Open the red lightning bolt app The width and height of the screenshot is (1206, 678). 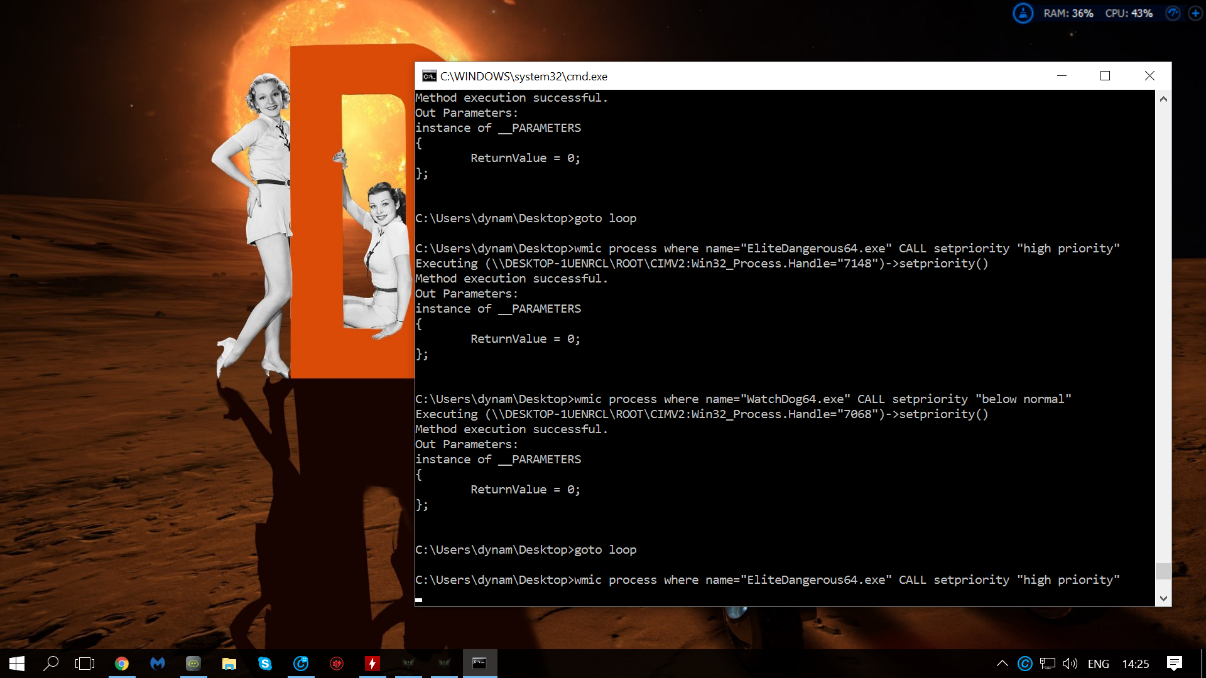372,664
